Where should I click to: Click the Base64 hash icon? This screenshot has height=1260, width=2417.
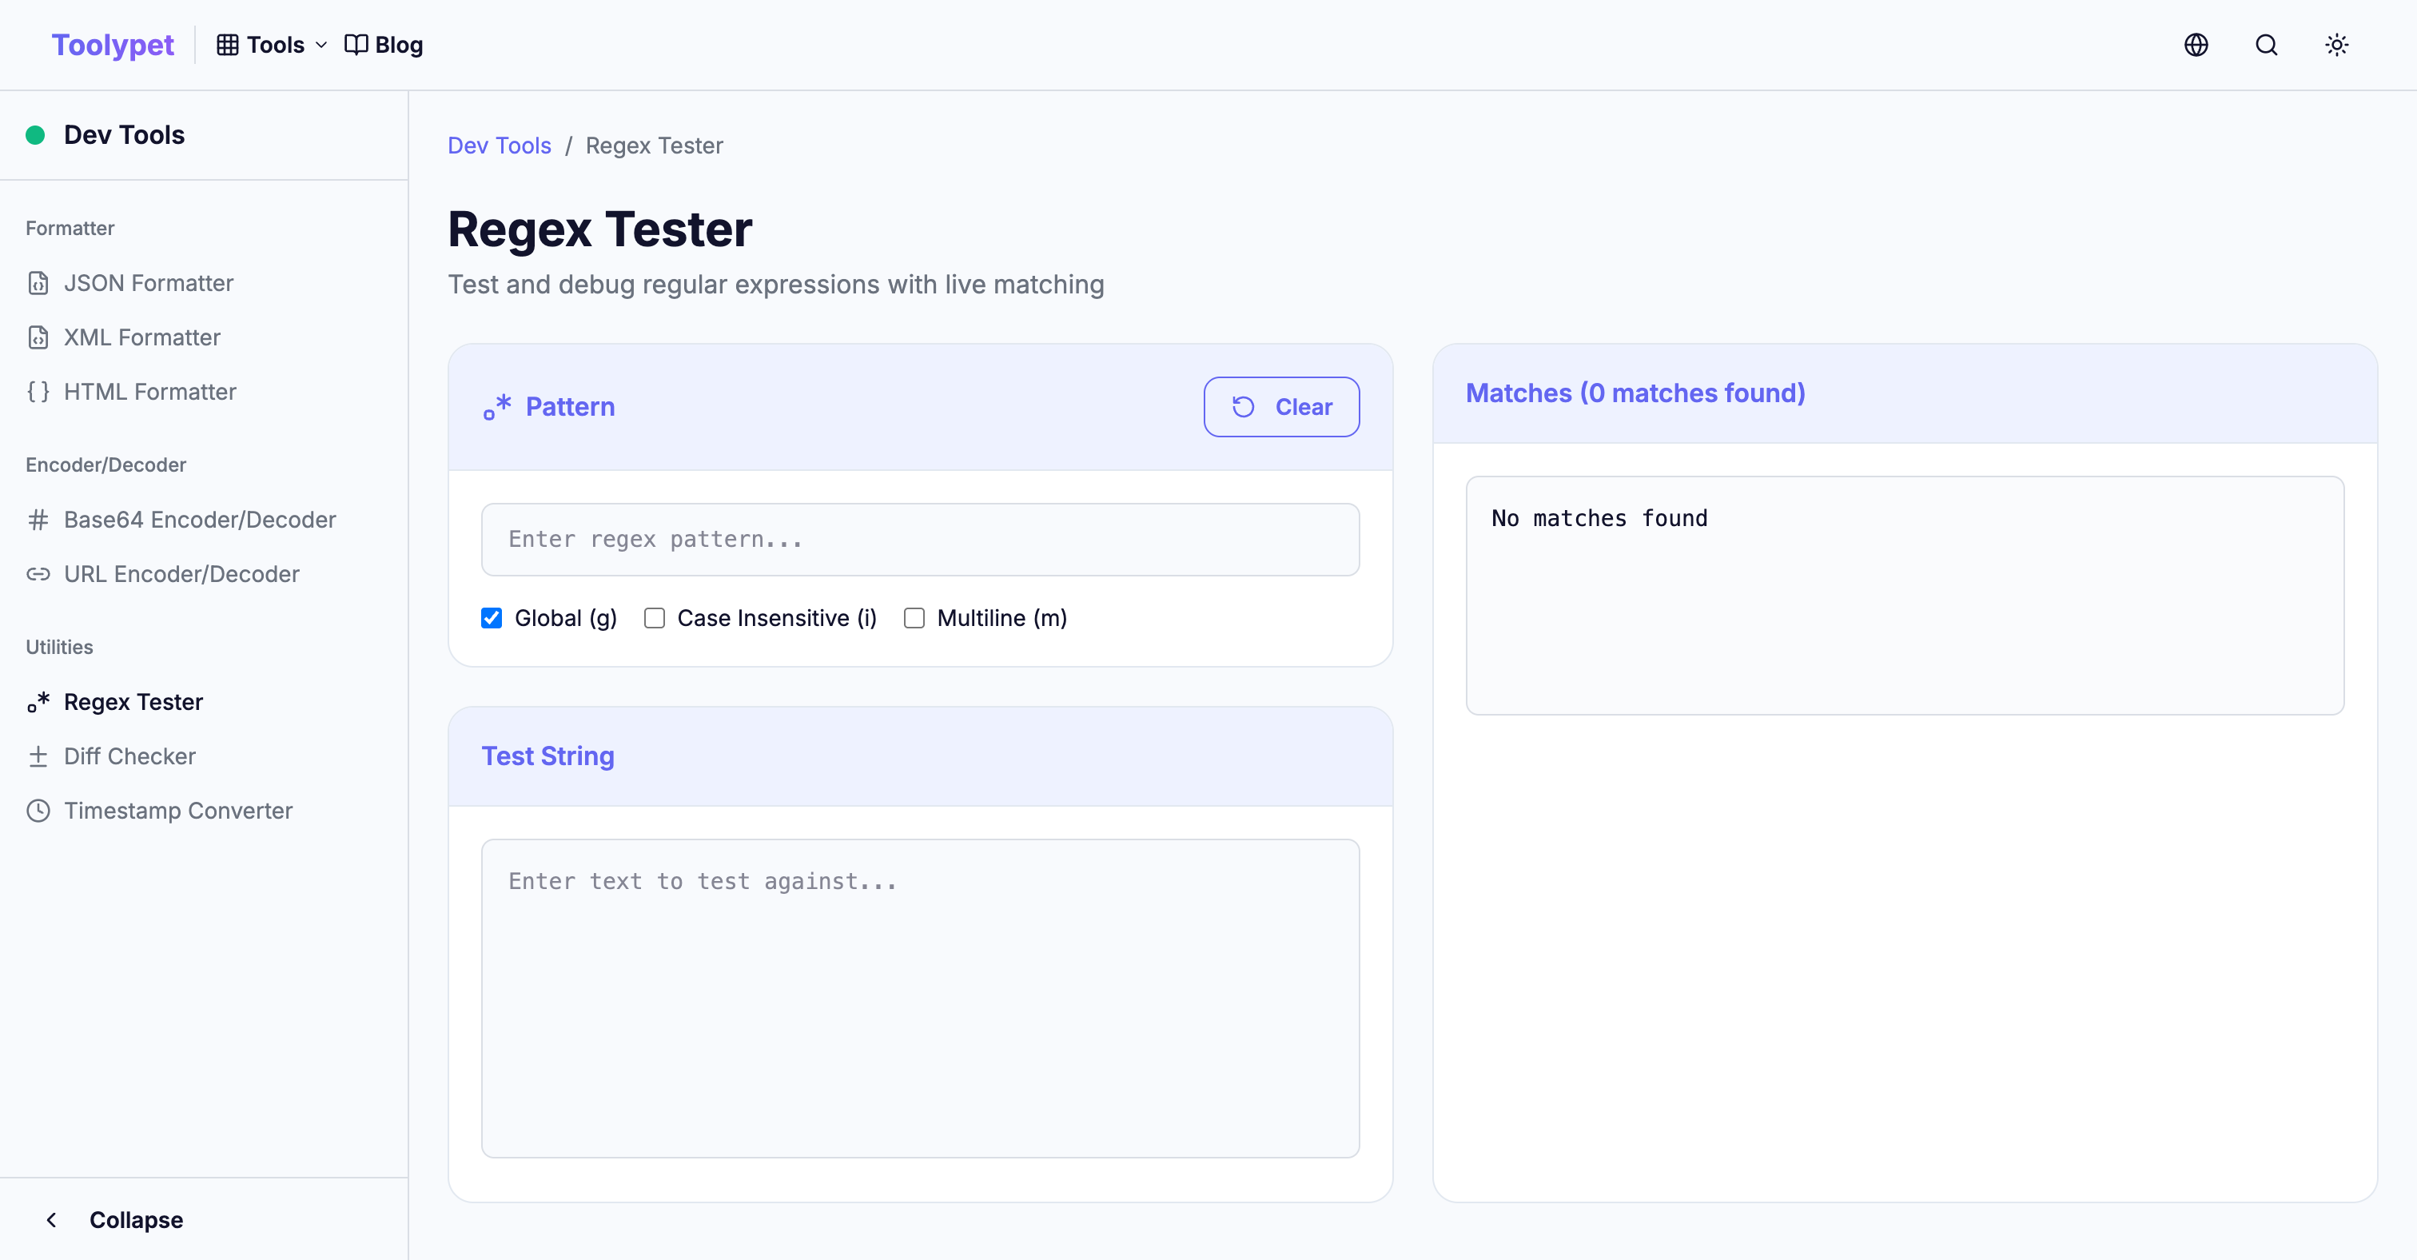pyautogui.click(x=38, y=520)
